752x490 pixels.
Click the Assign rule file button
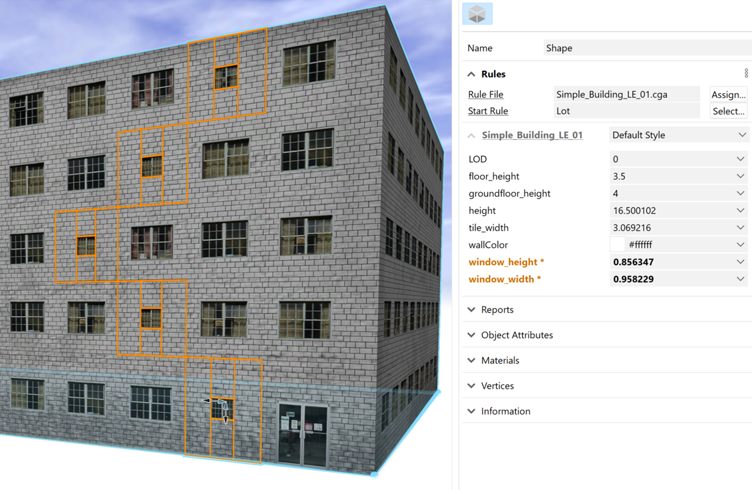[x=728, y=95]
